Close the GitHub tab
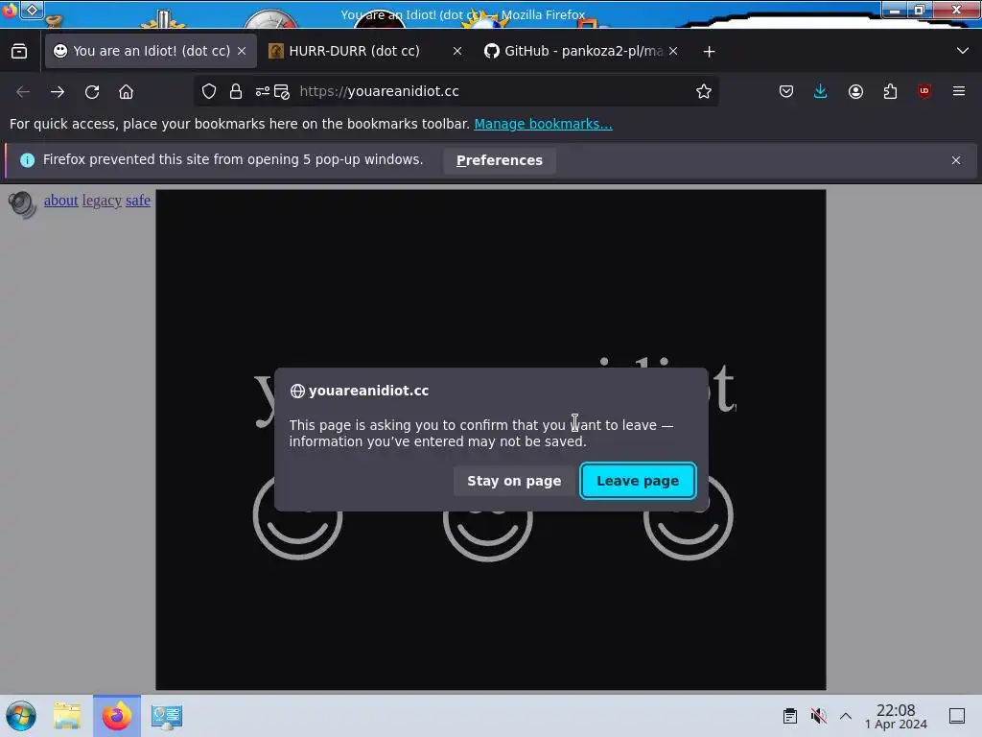This screenshot has height=737, width=982. pyautogui.click(x=673, y=51)
